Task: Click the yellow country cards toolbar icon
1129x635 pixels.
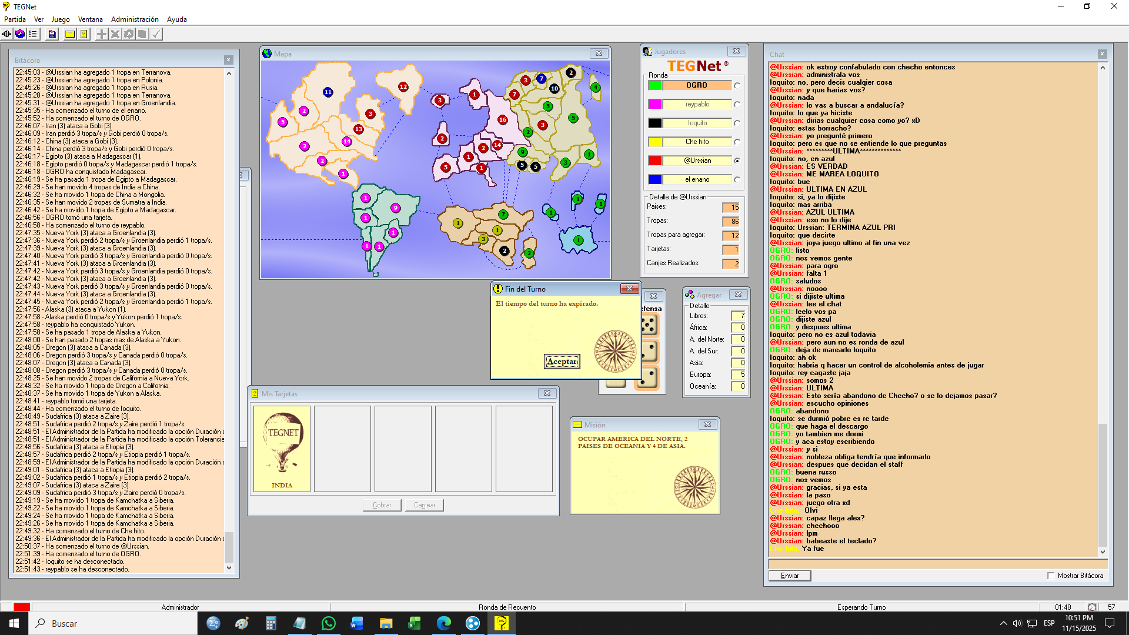Action: [x=84, y=34]
